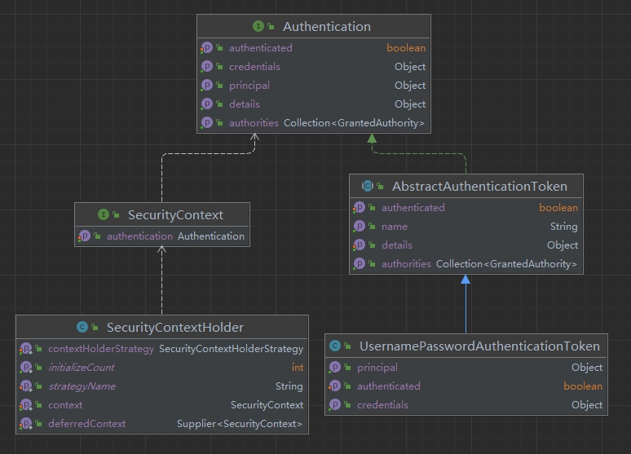The width and height of the screenshot is (631, 454).
Task: Click 'principal' property name in UsernamePasswordAuthenticationToken
Action: [x=377, y=368]
